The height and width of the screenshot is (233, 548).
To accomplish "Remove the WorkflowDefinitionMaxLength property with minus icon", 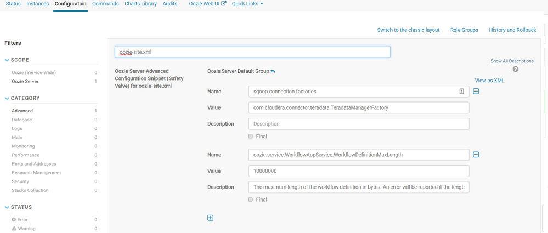I will pos(476,155).
